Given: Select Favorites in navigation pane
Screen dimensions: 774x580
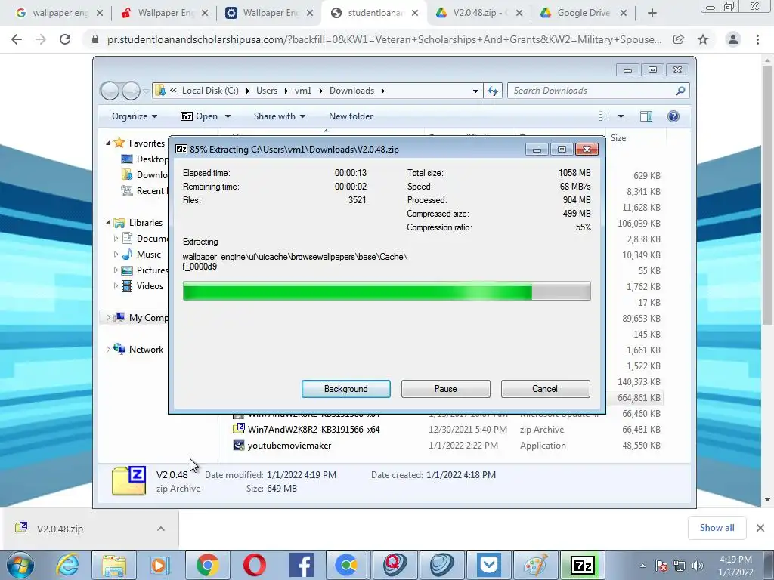Looking at the screenshot, I should click(147, 143).
